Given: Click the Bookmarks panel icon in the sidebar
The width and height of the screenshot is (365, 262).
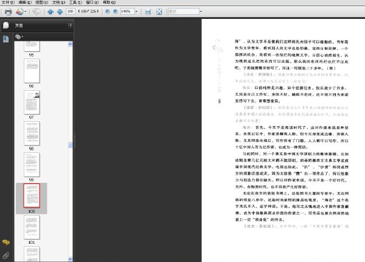Looking at the screenshot, I should [6, 39].
